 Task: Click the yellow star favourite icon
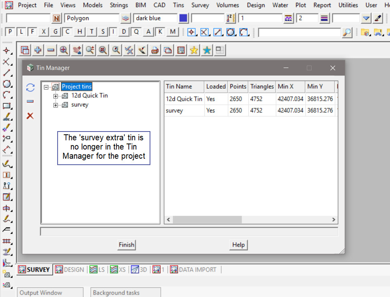coord(194,50)
